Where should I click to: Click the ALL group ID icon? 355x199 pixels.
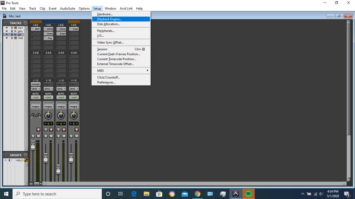(26, 160)
